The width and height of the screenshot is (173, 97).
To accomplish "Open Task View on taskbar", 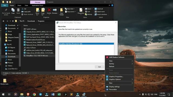I will click(x=9, y=94).
